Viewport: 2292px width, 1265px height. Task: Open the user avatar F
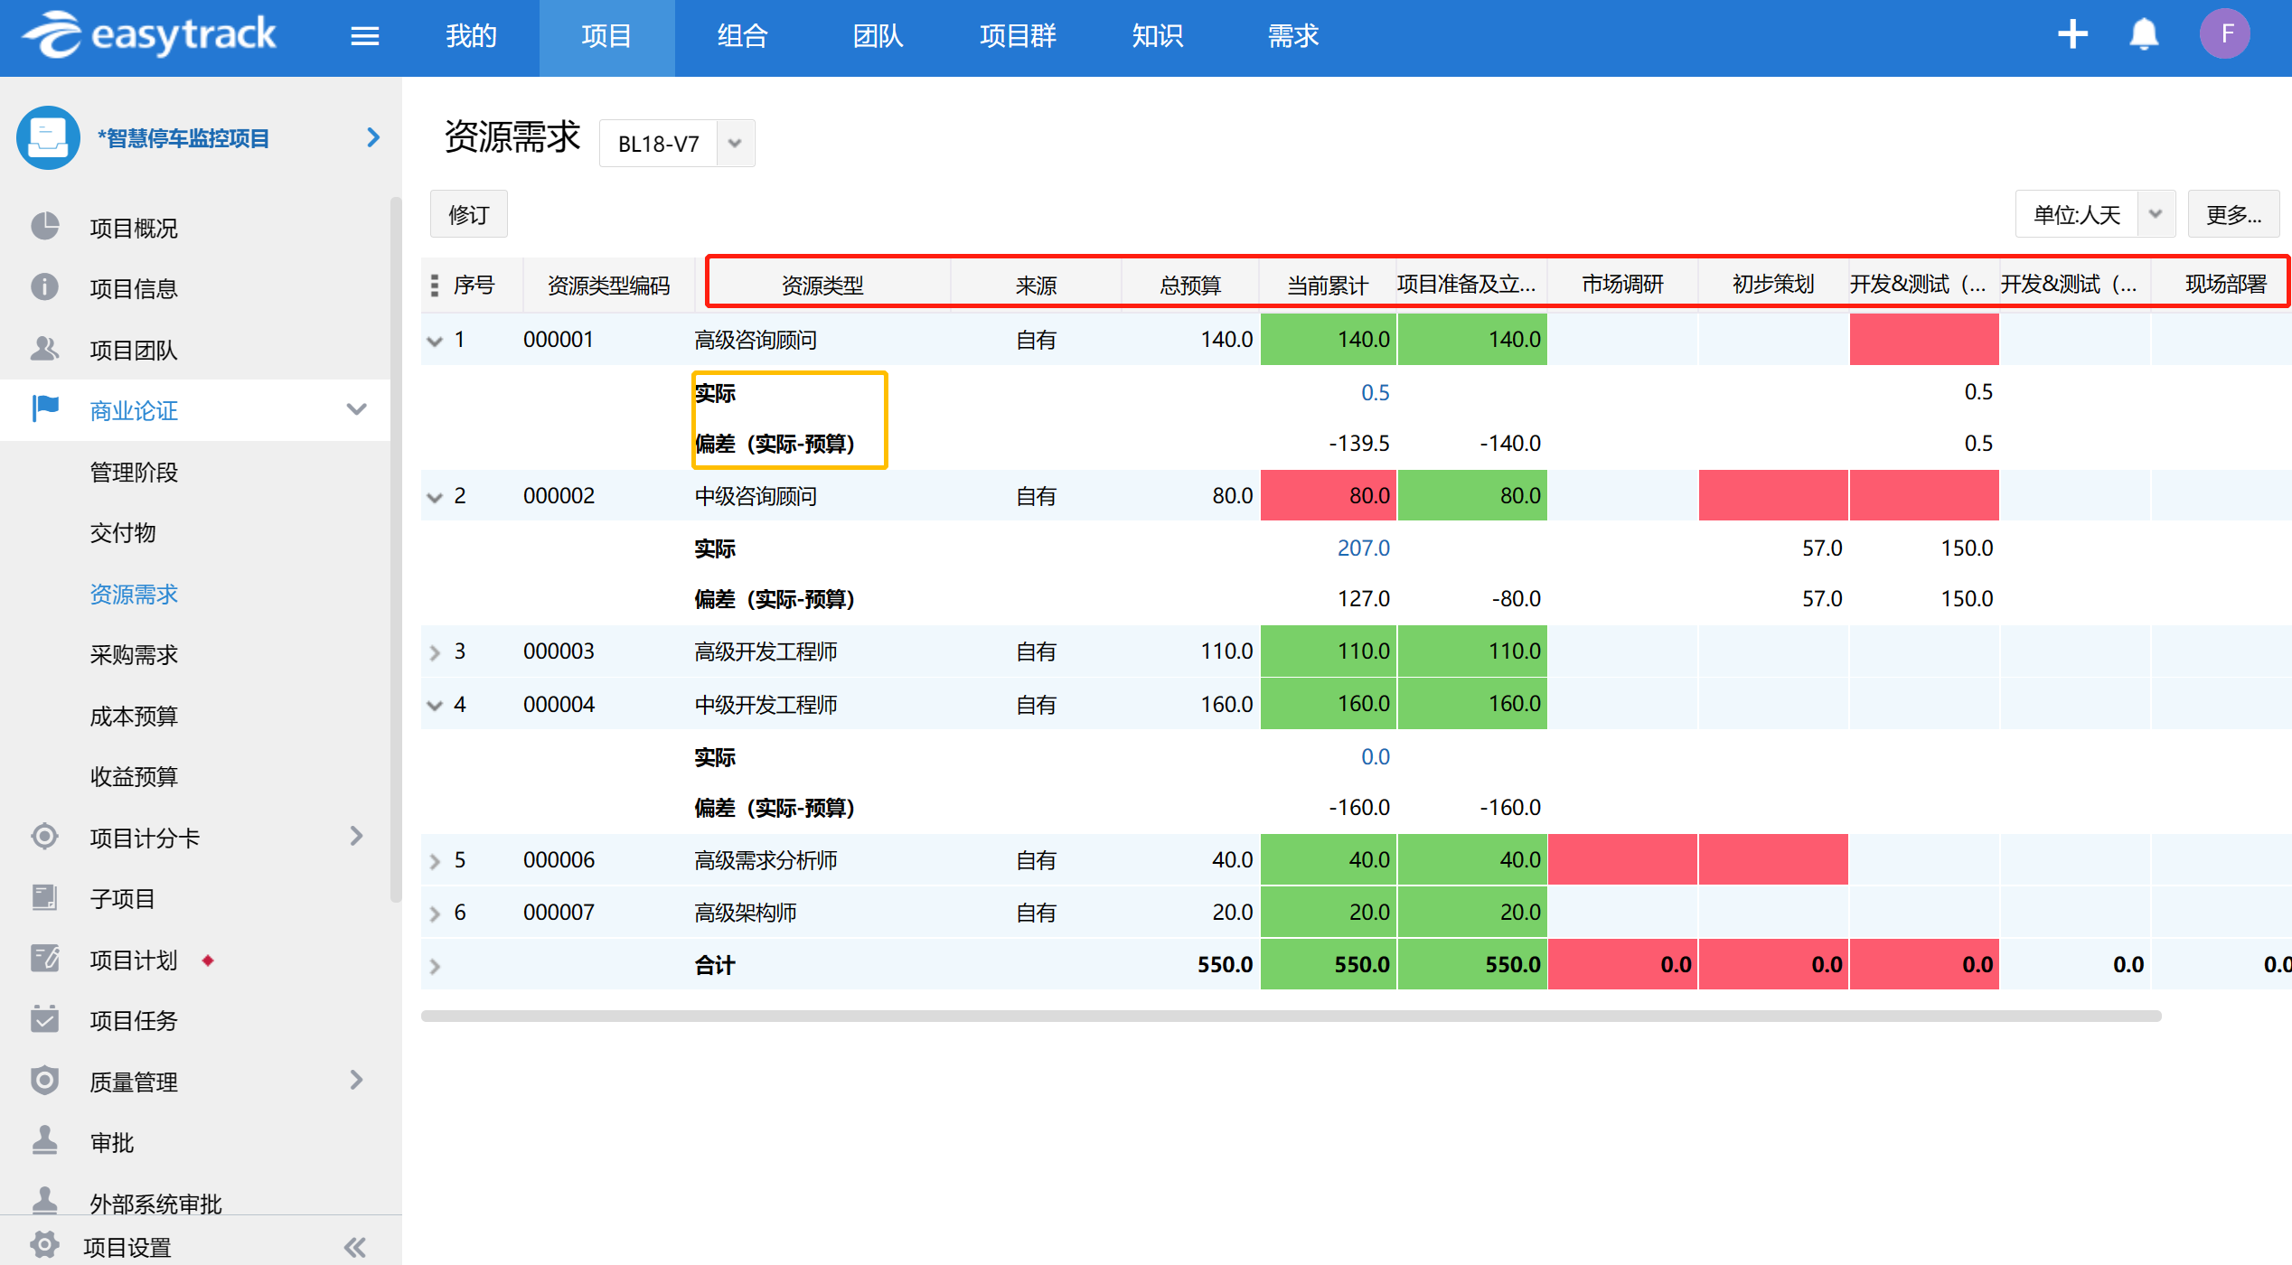click(x=2224, y=35)
